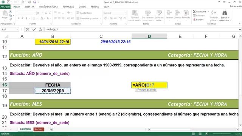242x136 pixels.
Task: Click Iniciar sesión sign in link
Action: click(x=236, y=6)
